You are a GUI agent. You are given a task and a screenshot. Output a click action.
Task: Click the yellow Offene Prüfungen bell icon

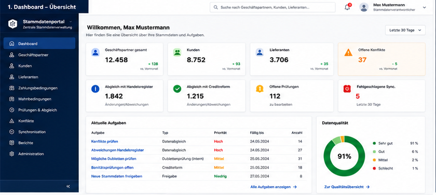click(260, 89)
